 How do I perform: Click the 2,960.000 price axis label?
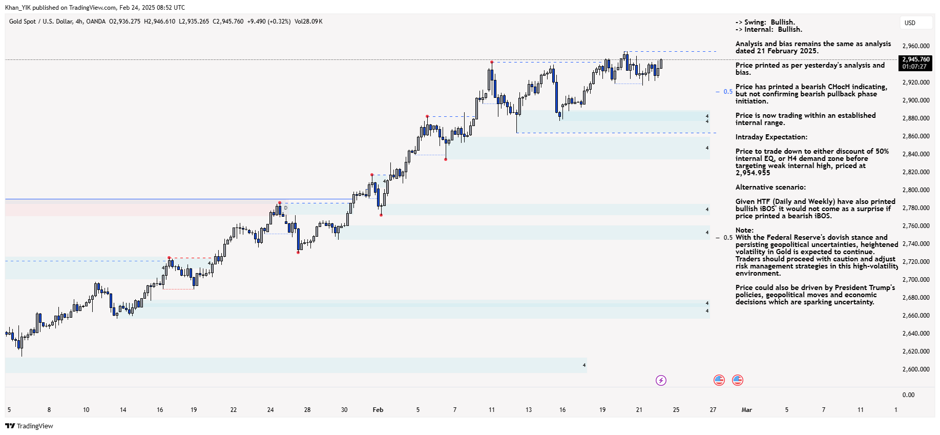pyautogui.click(x=916, y=46)
